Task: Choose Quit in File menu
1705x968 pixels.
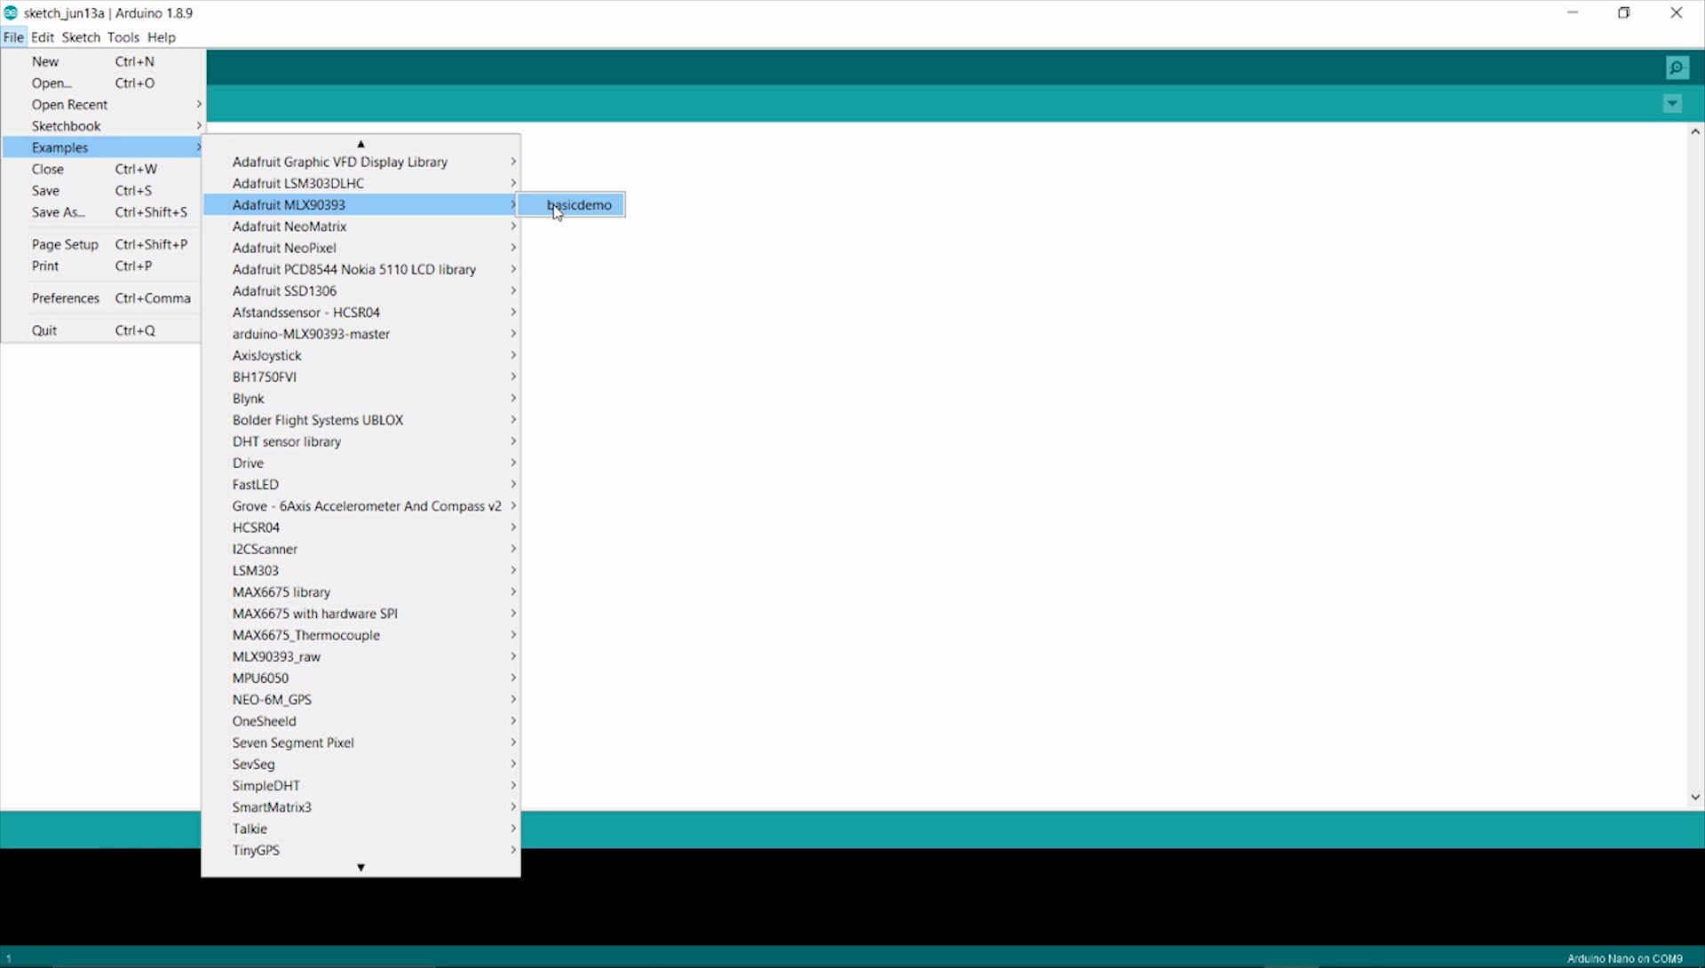Action: pyautogui.click(x=103, y=330)
